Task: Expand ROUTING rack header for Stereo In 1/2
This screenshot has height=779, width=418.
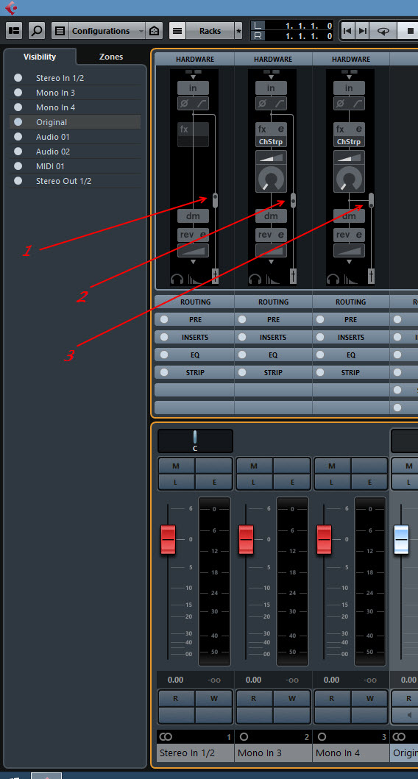Action: click(195, 302)
